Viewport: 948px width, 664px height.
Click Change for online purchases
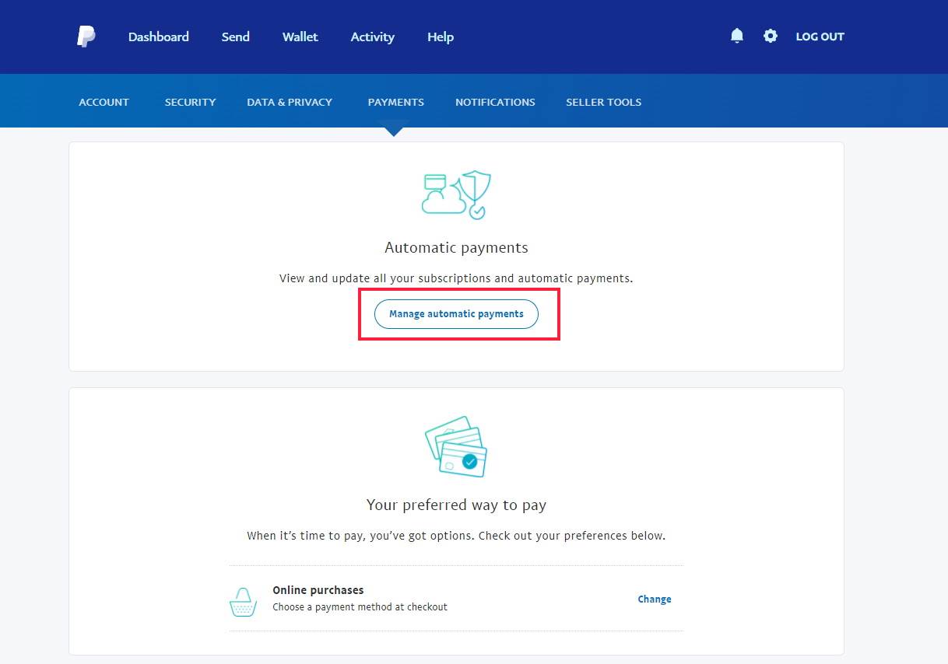click(x=654, y=599)
